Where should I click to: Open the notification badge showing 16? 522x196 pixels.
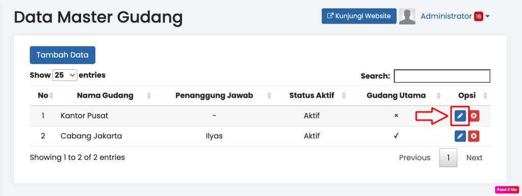click(x=478, y=16)
